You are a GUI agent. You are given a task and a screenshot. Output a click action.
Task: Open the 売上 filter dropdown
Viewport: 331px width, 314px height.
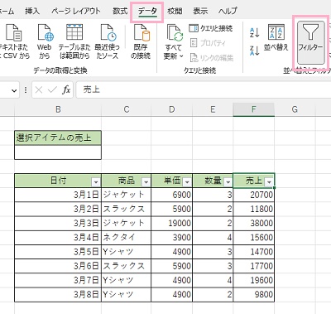[x=269, y=182]
